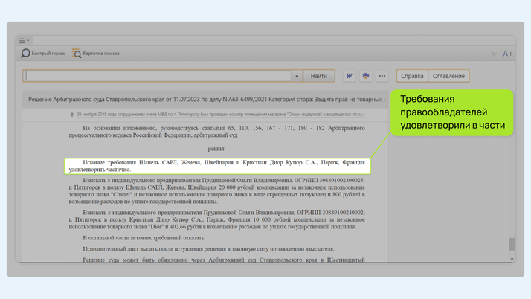Expand the search field history dropdown

click(x=296, y=76)
